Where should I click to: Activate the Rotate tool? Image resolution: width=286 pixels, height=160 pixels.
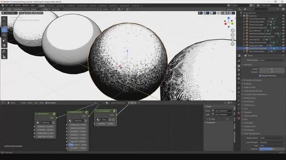[4, 35]
